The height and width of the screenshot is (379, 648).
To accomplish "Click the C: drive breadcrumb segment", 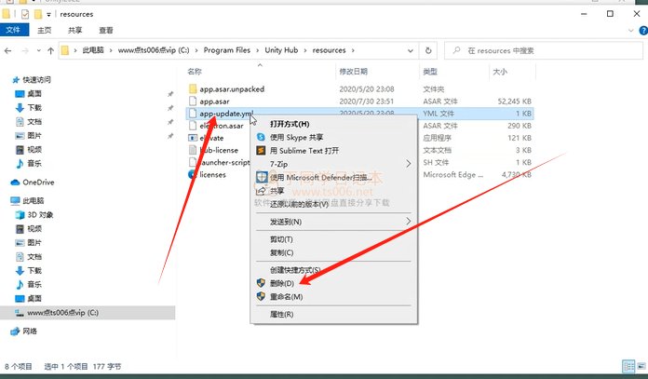I will pos(154,50).
